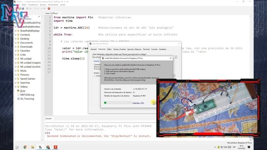This screenshot has width=267, height=150.
Task: Expand the Saved Games folder
Action: click(x=16, y=79)
